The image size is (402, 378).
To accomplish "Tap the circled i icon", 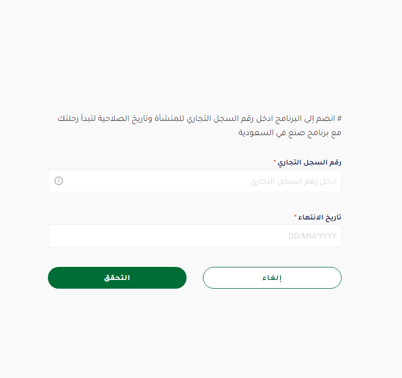I will pyautogui.click(x=59, y=181).
